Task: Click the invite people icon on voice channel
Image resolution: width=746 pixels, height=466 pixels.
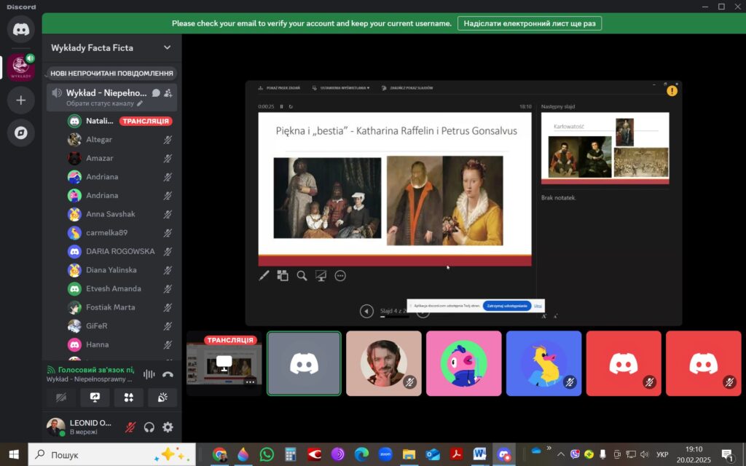Action: click(168, 93)
